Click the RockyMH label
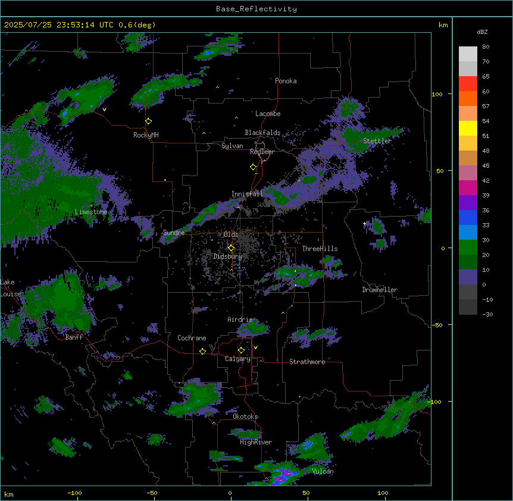The height and width of the screenshot is (501, 513). [146, 135]
